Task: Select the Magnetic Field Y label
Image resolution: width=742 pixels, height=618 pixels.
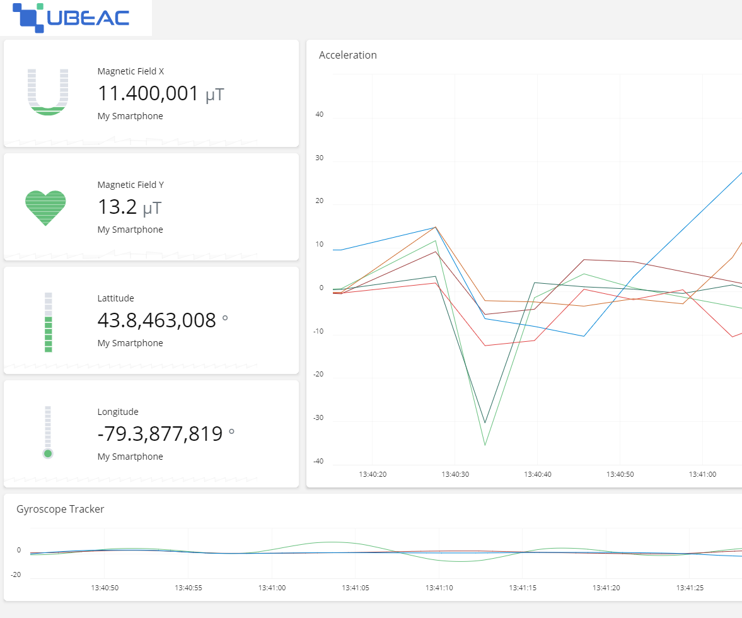Action: 130,185
